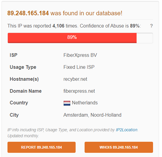Click the red 89% confidence progress bar

click(72, 38)
